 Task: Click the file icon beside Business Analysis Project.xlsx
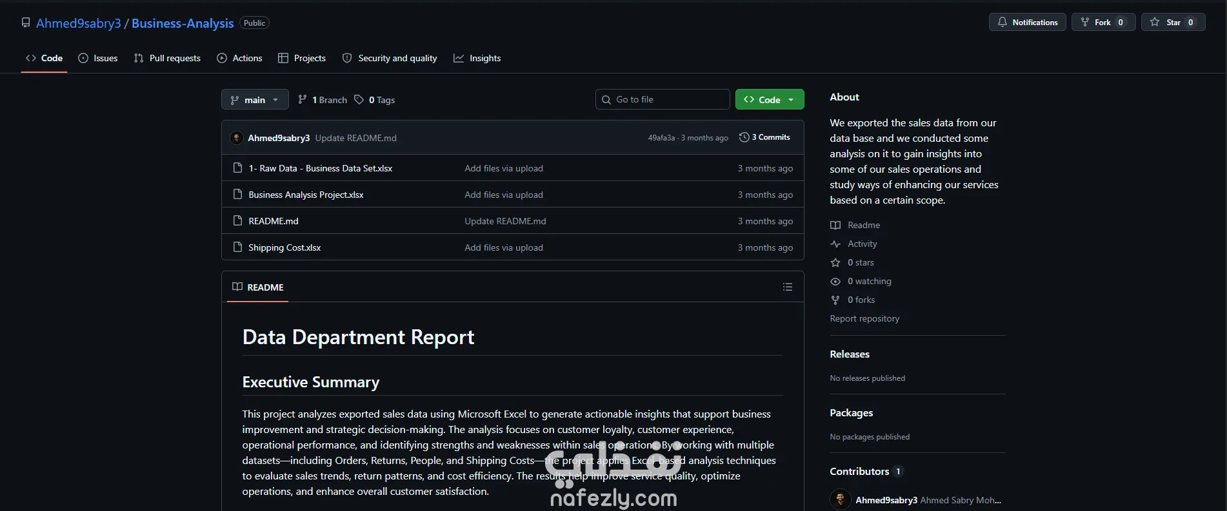(x=237, y=195)
